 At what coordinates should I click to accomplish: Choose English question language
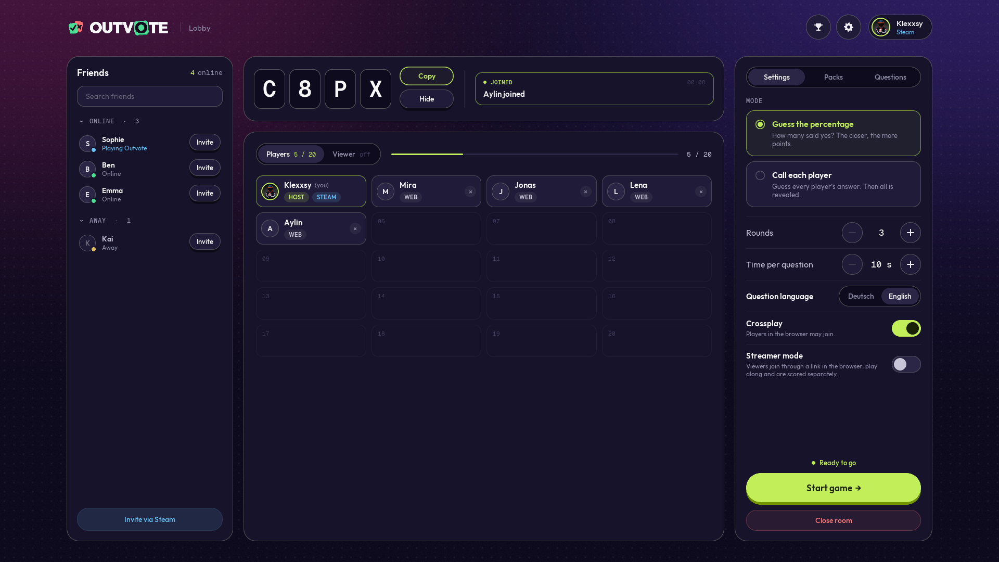coord(900,296)
